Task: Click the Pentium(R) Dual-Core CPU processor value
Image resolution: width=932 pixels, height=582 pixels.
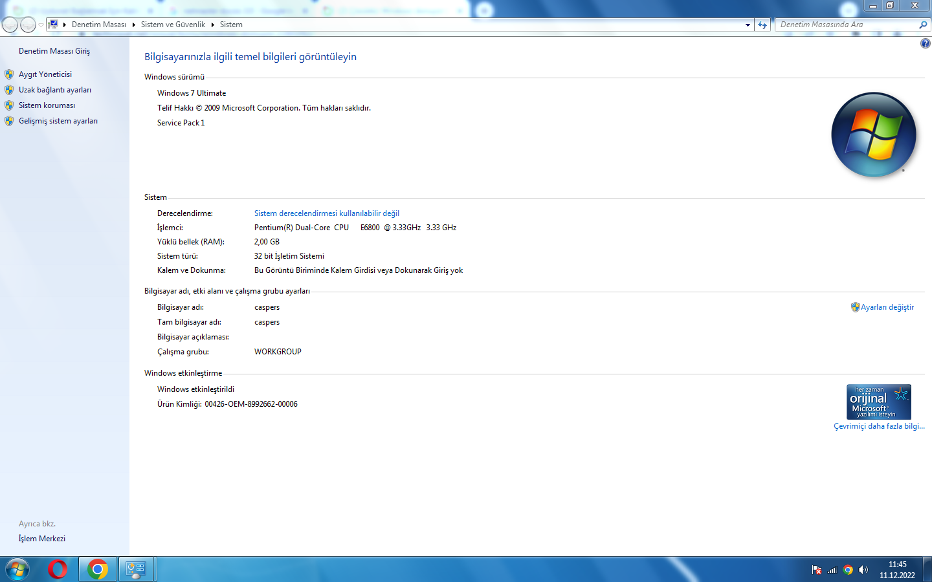Action: click(355, 228)
